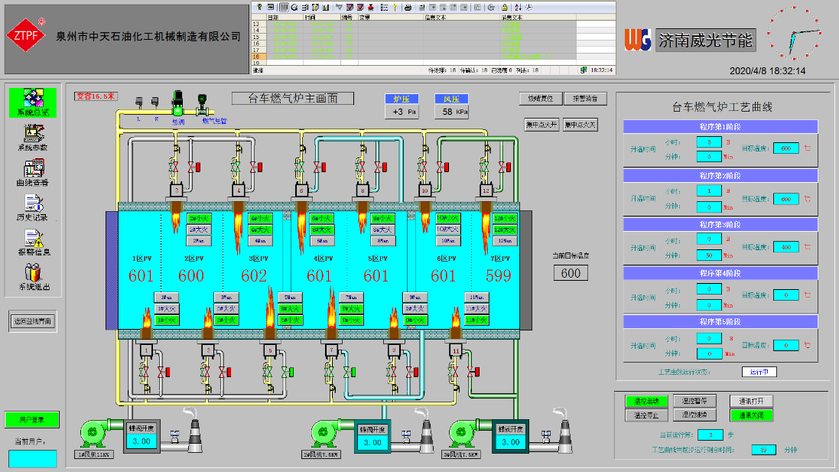Click the 7区PV temperature reading 599
839x472 pixels.
pyautogui.click(x=498, y=275)
